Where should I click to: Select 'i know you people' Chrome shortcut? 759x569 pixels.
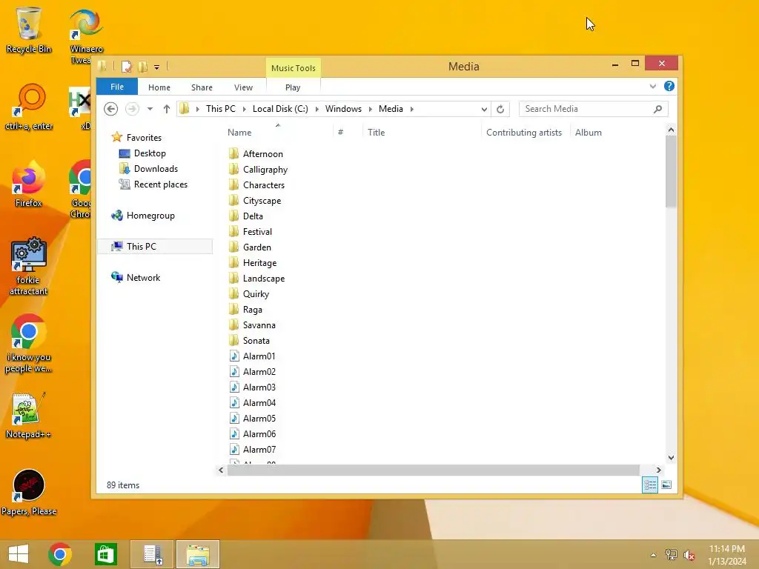[29, 344]
